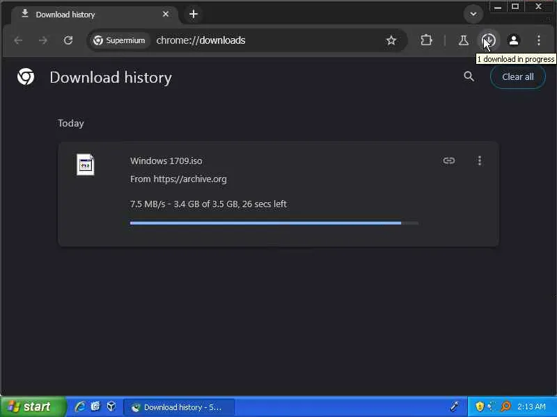Image resolution: width=557 pixels, height=417 pixels.
Task: Bookmark this page with the star icon
Action: (391, 40)
